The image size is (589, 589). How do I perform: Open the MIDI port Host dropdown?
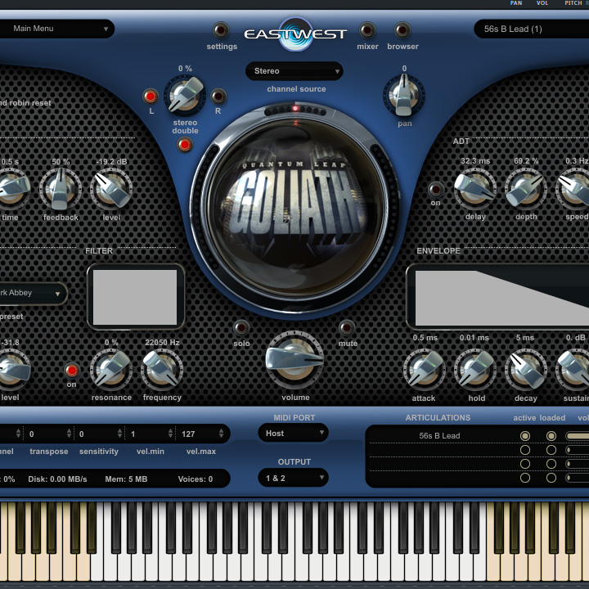294,433
